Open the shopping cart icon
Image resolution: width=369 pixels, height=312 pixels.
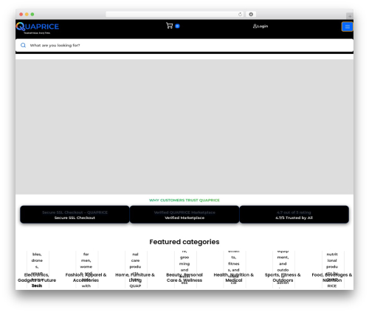170,26
